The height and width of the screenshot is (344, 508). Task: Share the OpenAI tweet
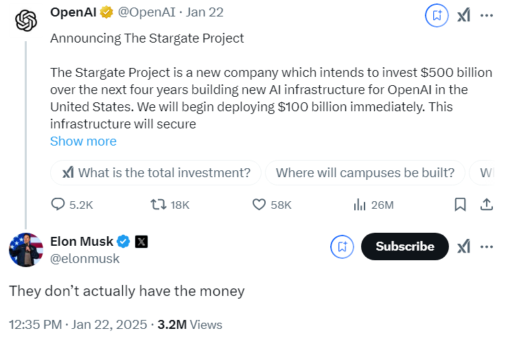[486, 205]
